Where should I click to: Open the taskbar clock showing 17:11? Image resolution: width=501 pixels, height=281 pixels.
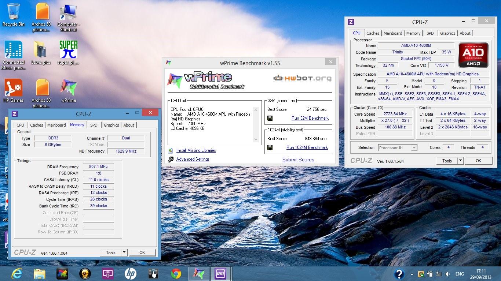pyautogui.click(x=481, y=274)
